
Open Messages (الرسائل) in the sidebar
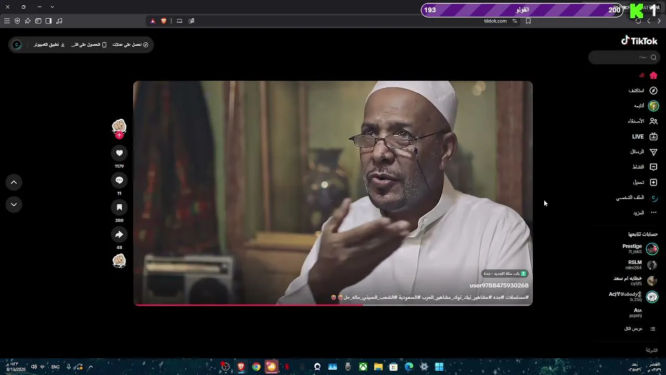(x=644, y=152)
